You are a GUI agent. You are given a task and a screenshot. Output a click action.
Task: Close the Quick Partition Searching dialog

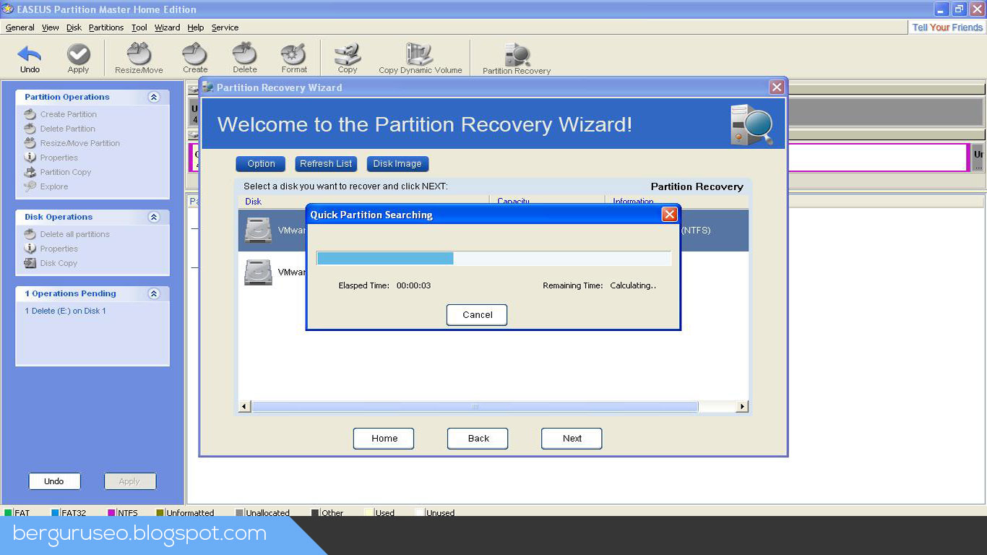click(670, 215)
